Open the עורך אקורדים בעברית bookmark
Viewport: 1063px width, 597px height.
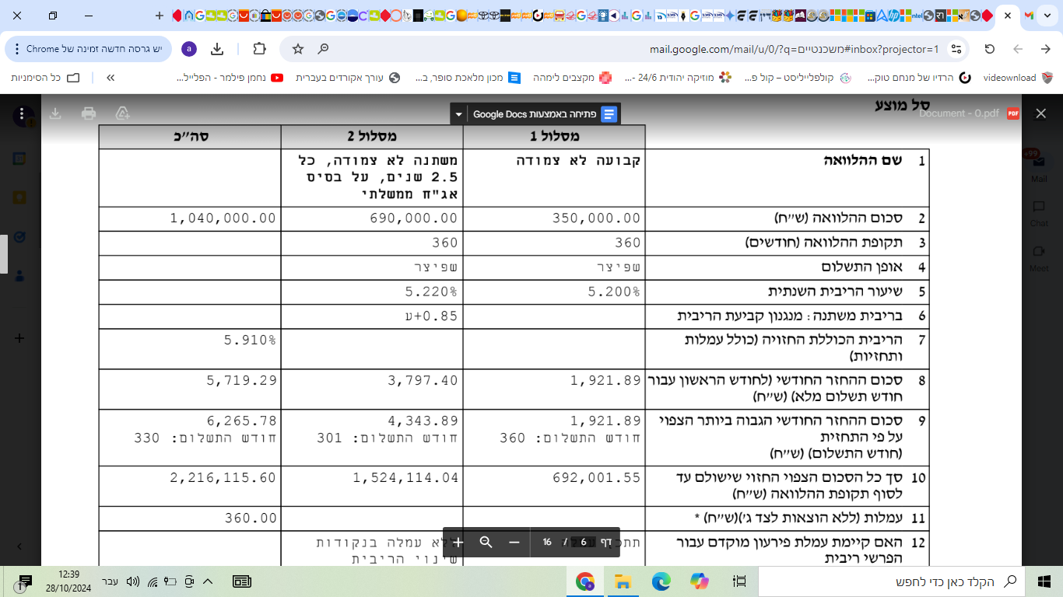(348, 78)
